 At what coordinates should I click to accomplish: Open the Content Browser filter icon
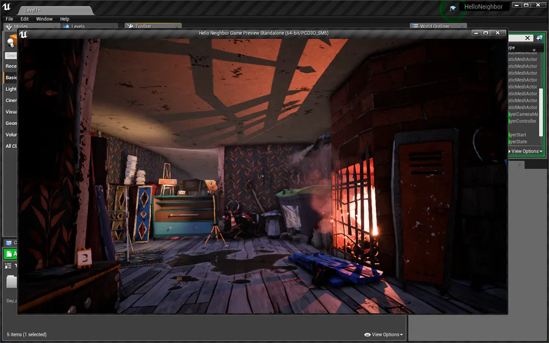pos(16,266)
